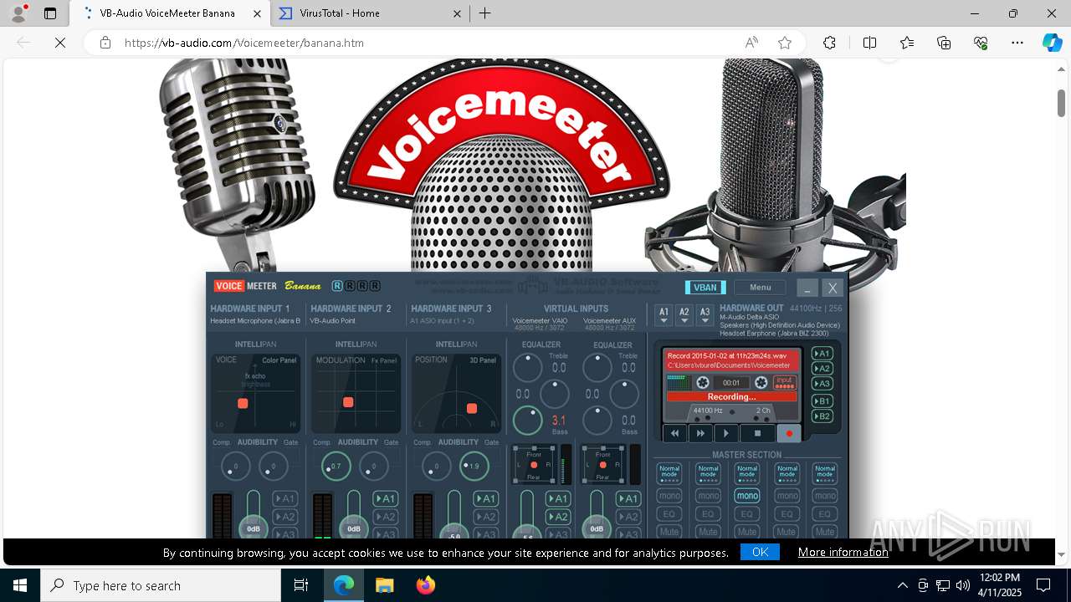Viewport: 1071px width, 602px height.
Task: Toggle recorder A1 bus button
Action: [x=822, y=353]
